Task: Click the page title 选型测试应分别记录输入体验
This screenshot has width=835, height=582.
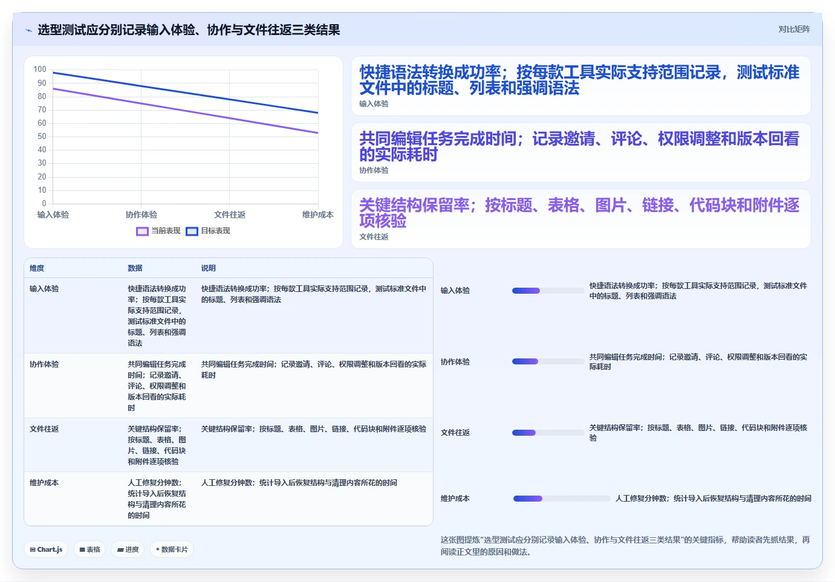Action: point(189,30)
